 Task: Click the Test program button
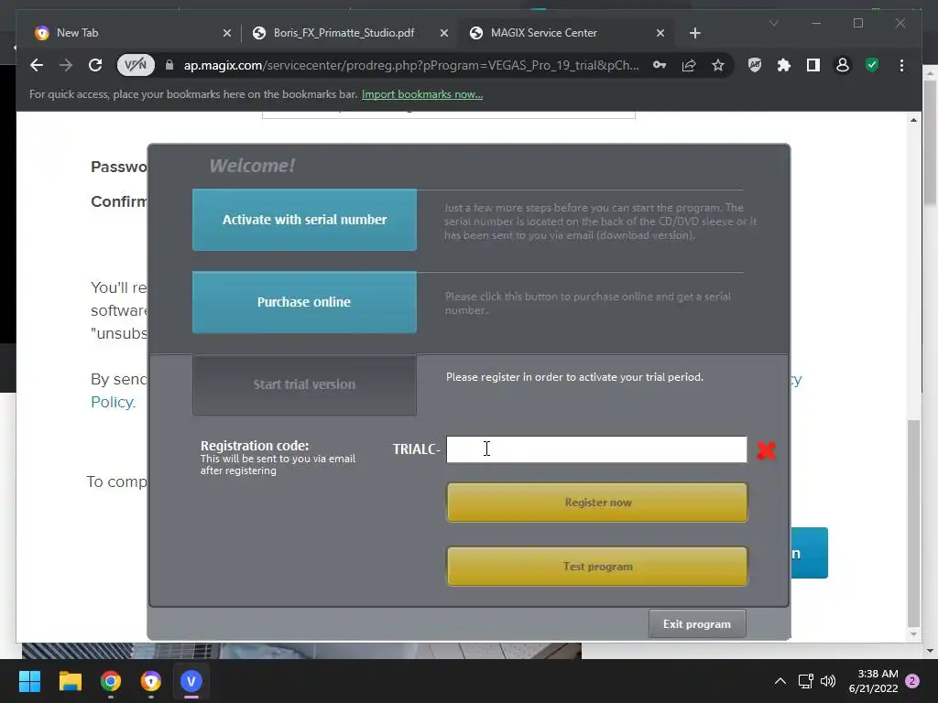[597, 566]
